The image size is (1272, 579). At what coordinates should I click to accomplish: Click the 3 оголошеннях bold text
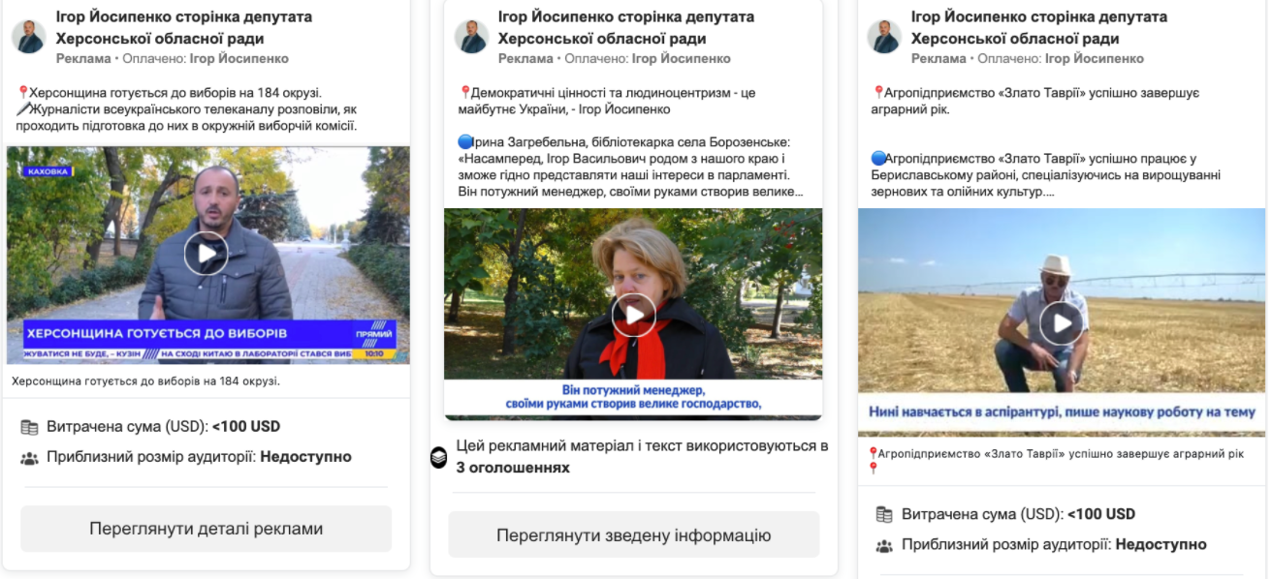point(513,468)
